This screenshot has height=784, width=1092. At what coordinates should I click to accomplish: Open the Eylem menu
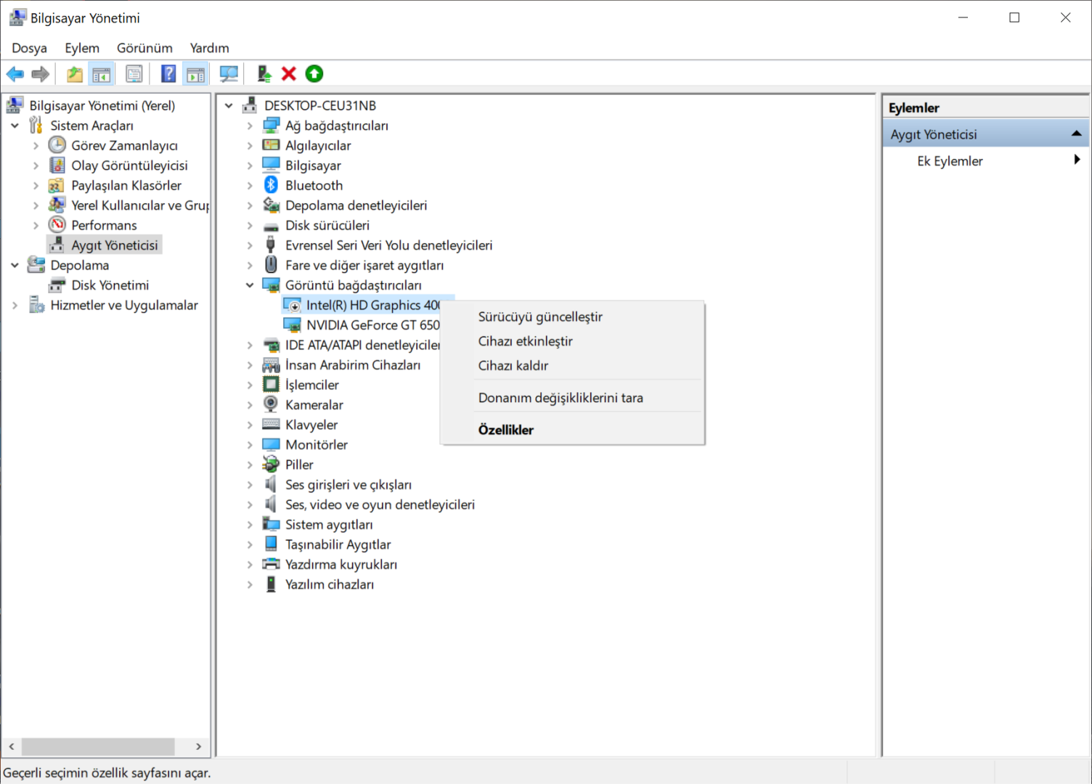pos(82,48)
